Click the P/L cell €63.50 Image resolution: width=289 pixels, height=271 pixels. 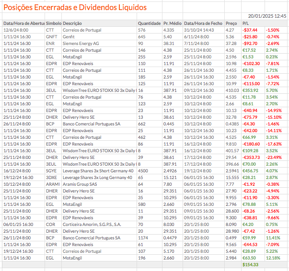pyautogui.click(x=249, y=258)
